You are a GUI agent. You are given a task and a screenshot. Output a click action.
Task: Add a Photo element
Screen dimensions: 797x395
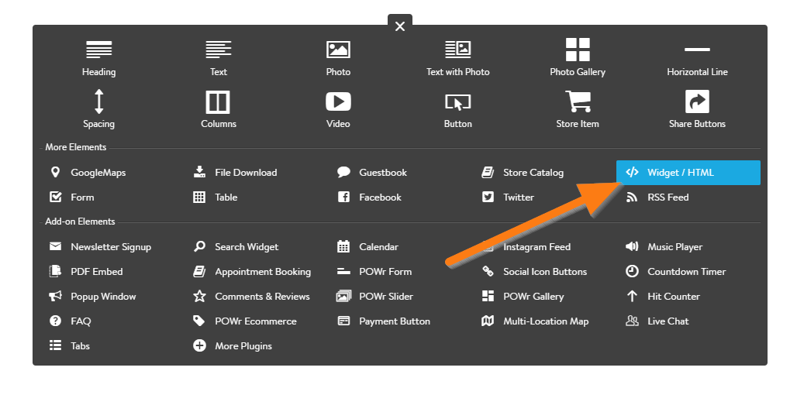click(x=338, y=50)
